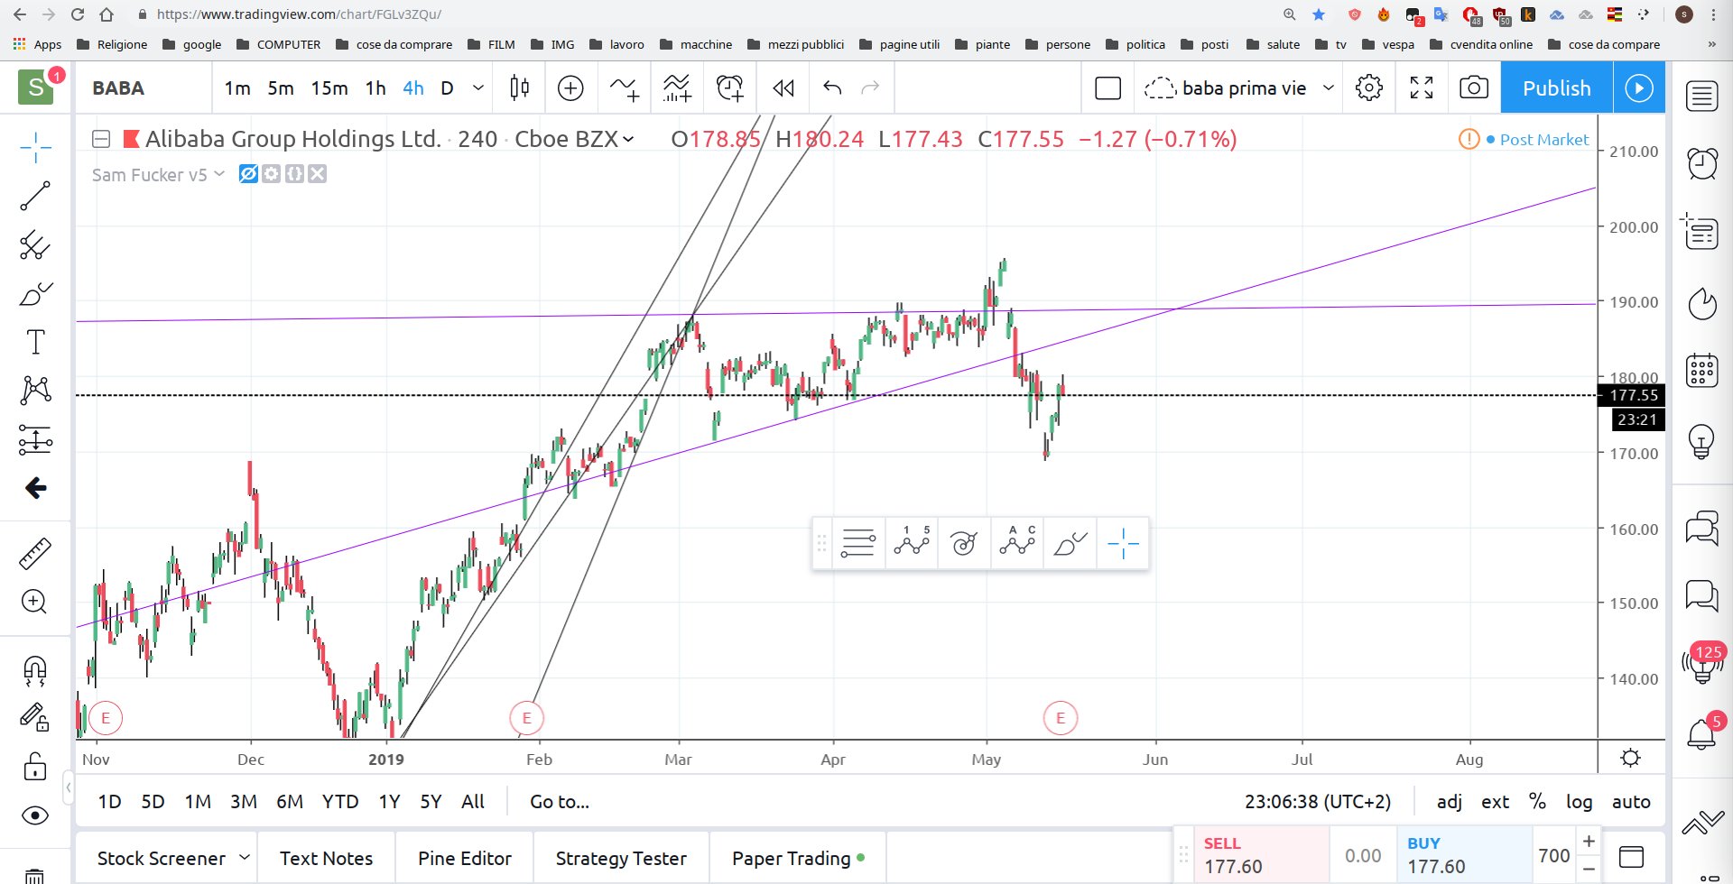Open the watchlist panel in right sidebar
1733x884 pixels.
(x=1702, y=96)
